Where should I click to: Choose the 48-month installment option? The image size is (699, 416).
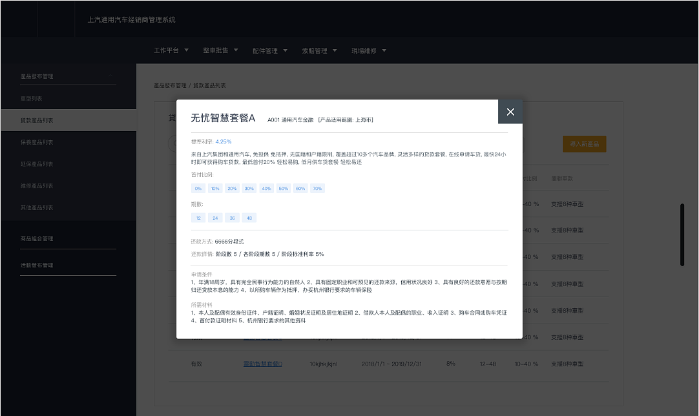(249, 218)
